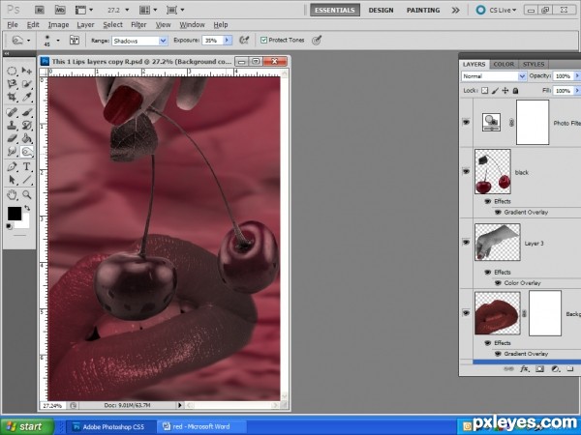This screenshot has width=581, height=435.
Task: Hide the black cherries layer
Action: click(x=466, y=171)
